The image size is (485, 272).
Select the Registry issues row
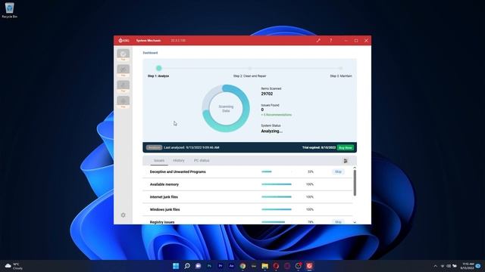pos(248,221)
